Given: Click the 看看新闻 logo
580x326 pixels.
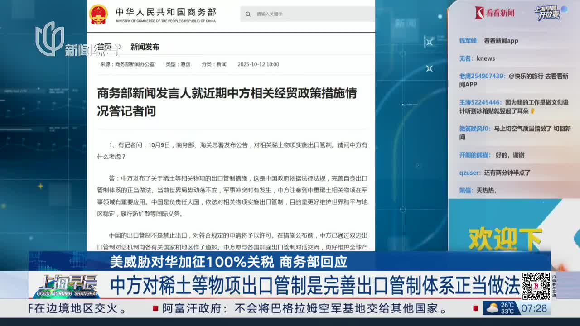Looking at the screenshot, I should [494, 13].
